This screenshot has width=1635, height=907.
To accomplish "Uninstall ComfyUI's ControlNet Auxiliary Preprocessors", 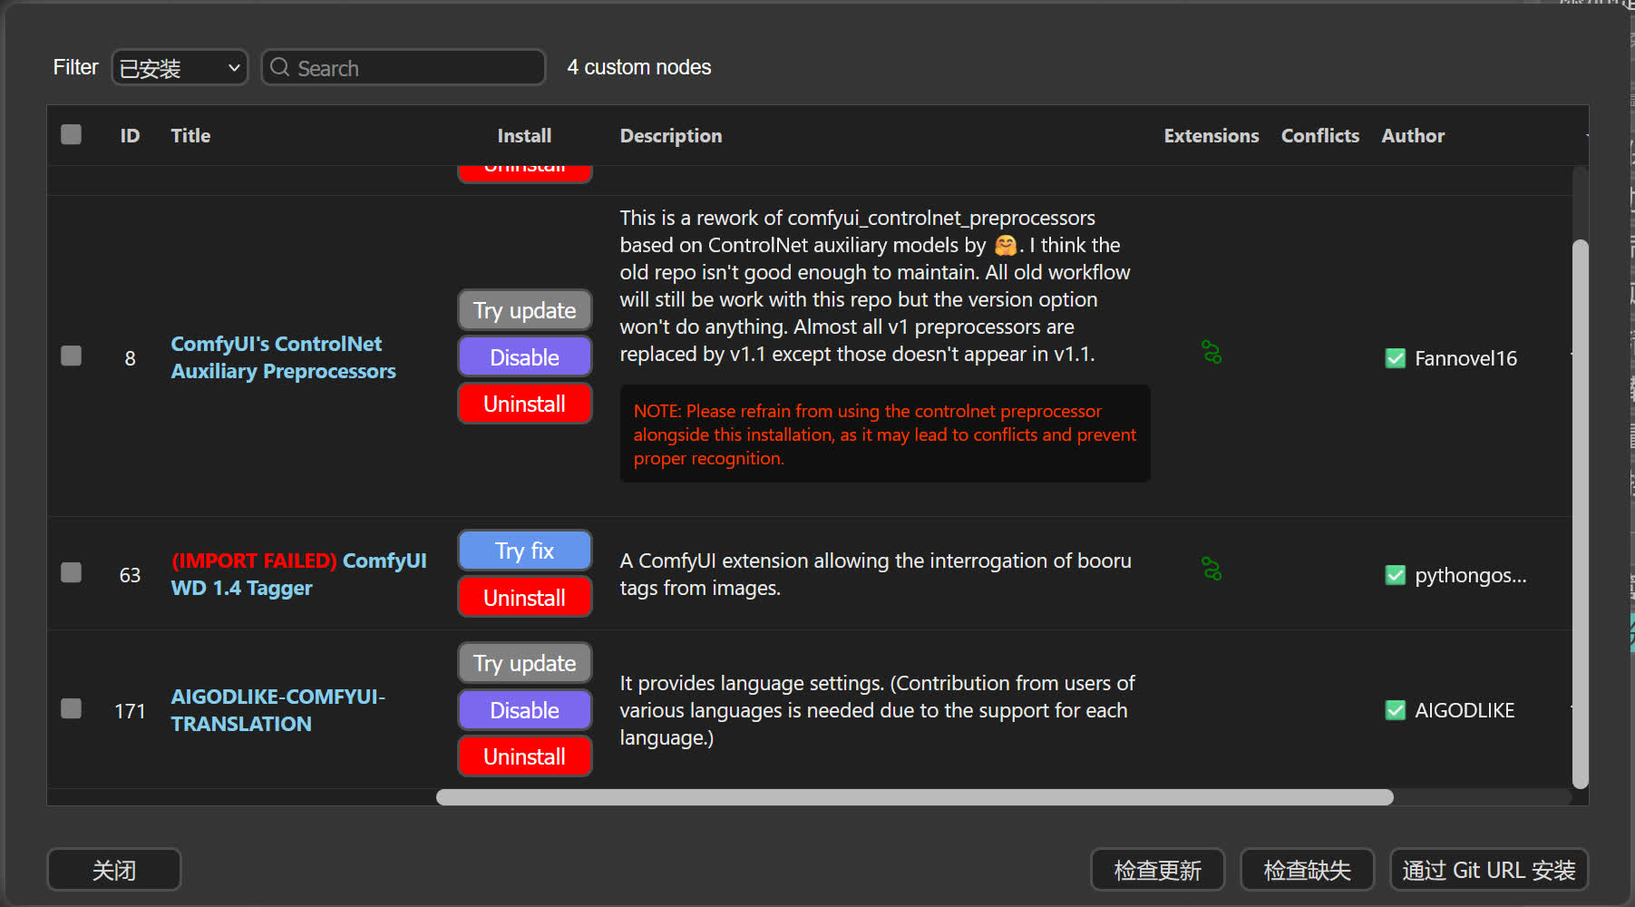I will [x=524, y=403].
